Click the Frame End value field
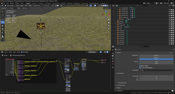Image resolution: width=175 pixels, height=94 pixels. (x=156, y=78)
